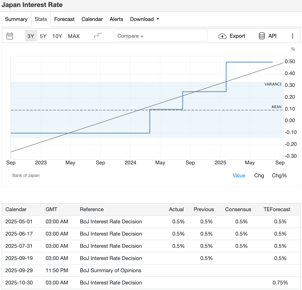Open the Calendar tab
302x290 pixels.
pos(92,19)
